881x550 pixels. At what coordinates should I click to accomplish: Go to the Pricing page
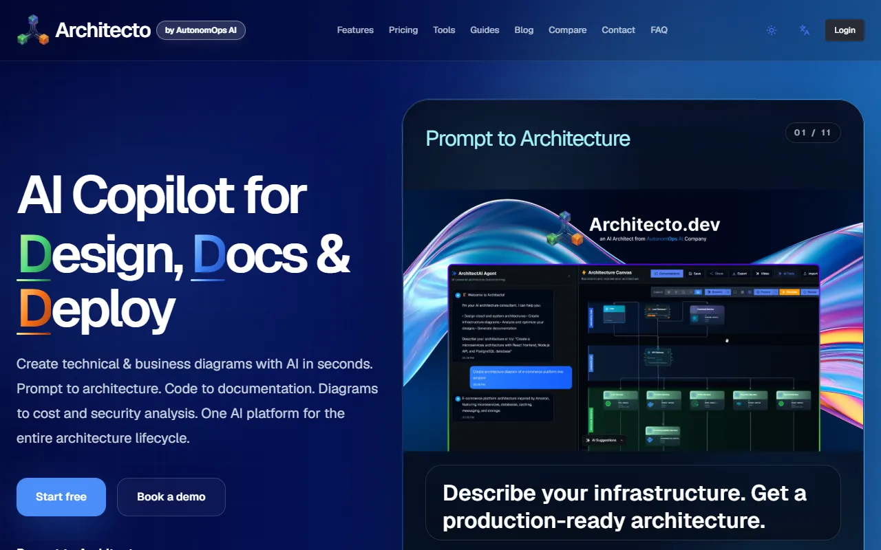(x=403, y=30)
